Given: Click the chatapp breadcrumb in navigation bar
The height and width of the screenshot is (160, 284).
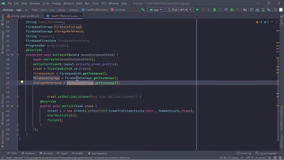Looking at the screenshot, I should coord(8,10).
